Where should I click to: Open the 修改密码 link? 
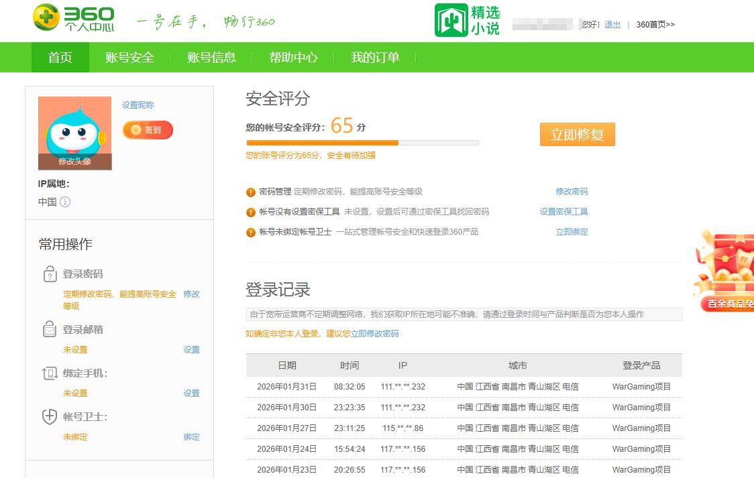571,192
